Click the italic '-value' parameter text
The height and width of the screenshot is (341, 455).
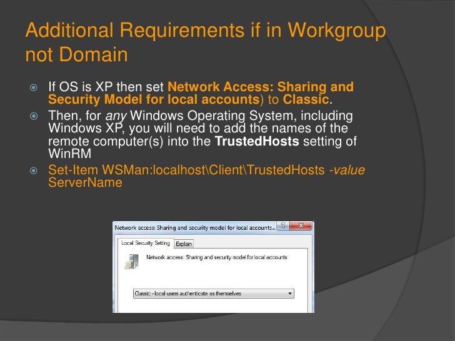click(347, 170)
